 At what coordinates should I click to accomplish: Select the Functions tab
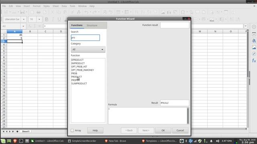(x=77, y=25)
